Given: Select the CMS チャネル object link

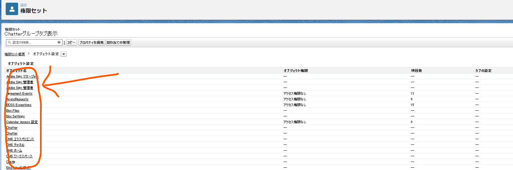Looking at the screenshot, I should (x=15, y=145).
